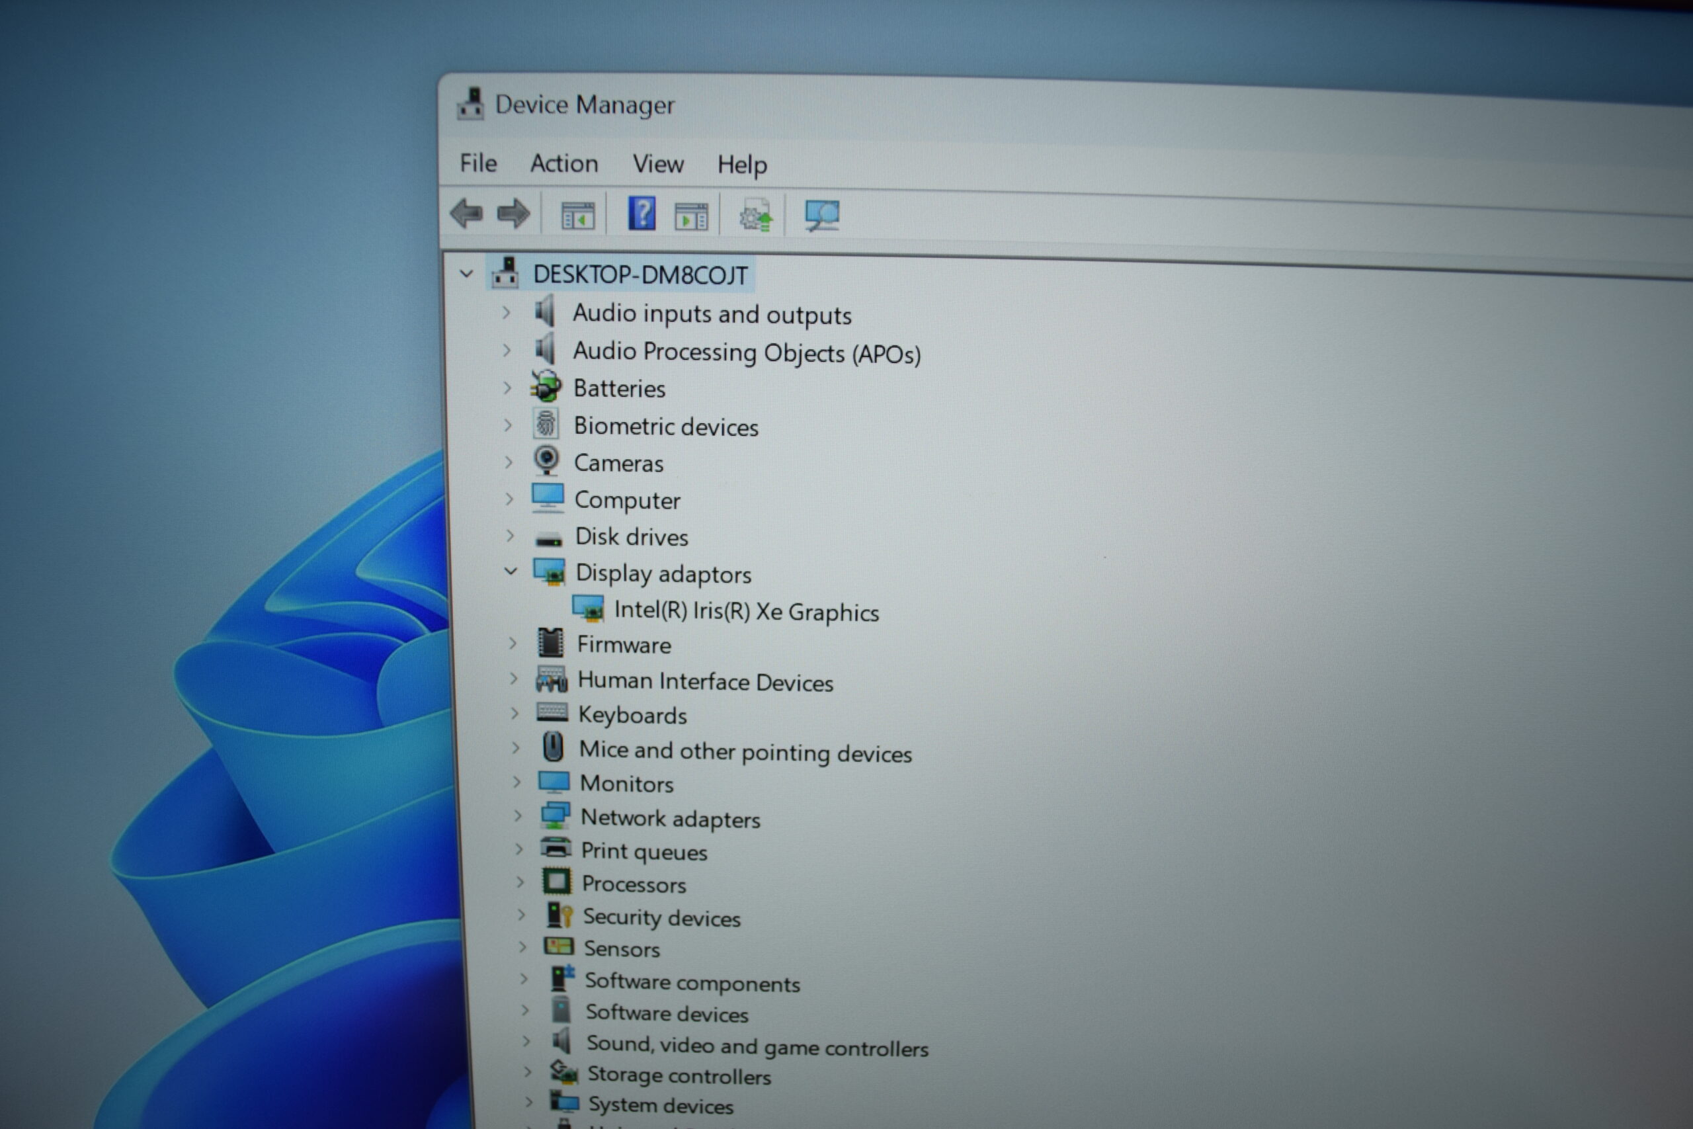Click the Forward arrow toolbar button
Image resolution: width=1693 pixels, height=1129 pixels.
[513, 213]
